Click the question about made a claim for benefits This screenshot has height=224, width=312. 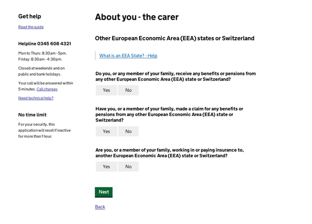click(169, 115)
